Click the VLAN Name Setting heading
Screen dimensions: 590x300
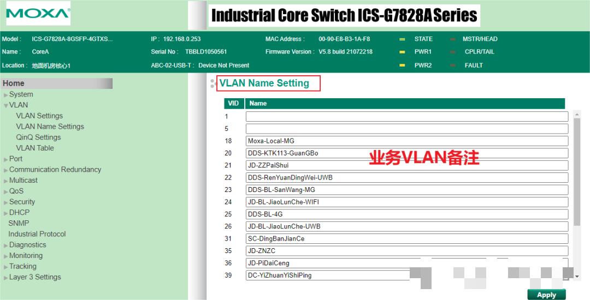[x=264, y=83]
